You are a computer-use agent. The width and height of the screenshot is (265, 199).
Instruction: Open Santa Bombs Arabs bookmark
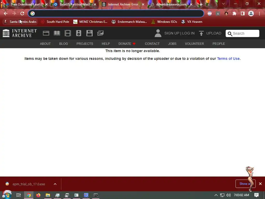tap(20, 22)
